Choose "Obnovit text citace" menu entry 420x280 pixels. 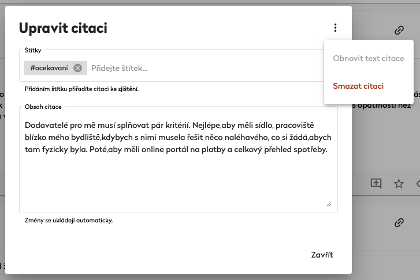coord(369,58)
